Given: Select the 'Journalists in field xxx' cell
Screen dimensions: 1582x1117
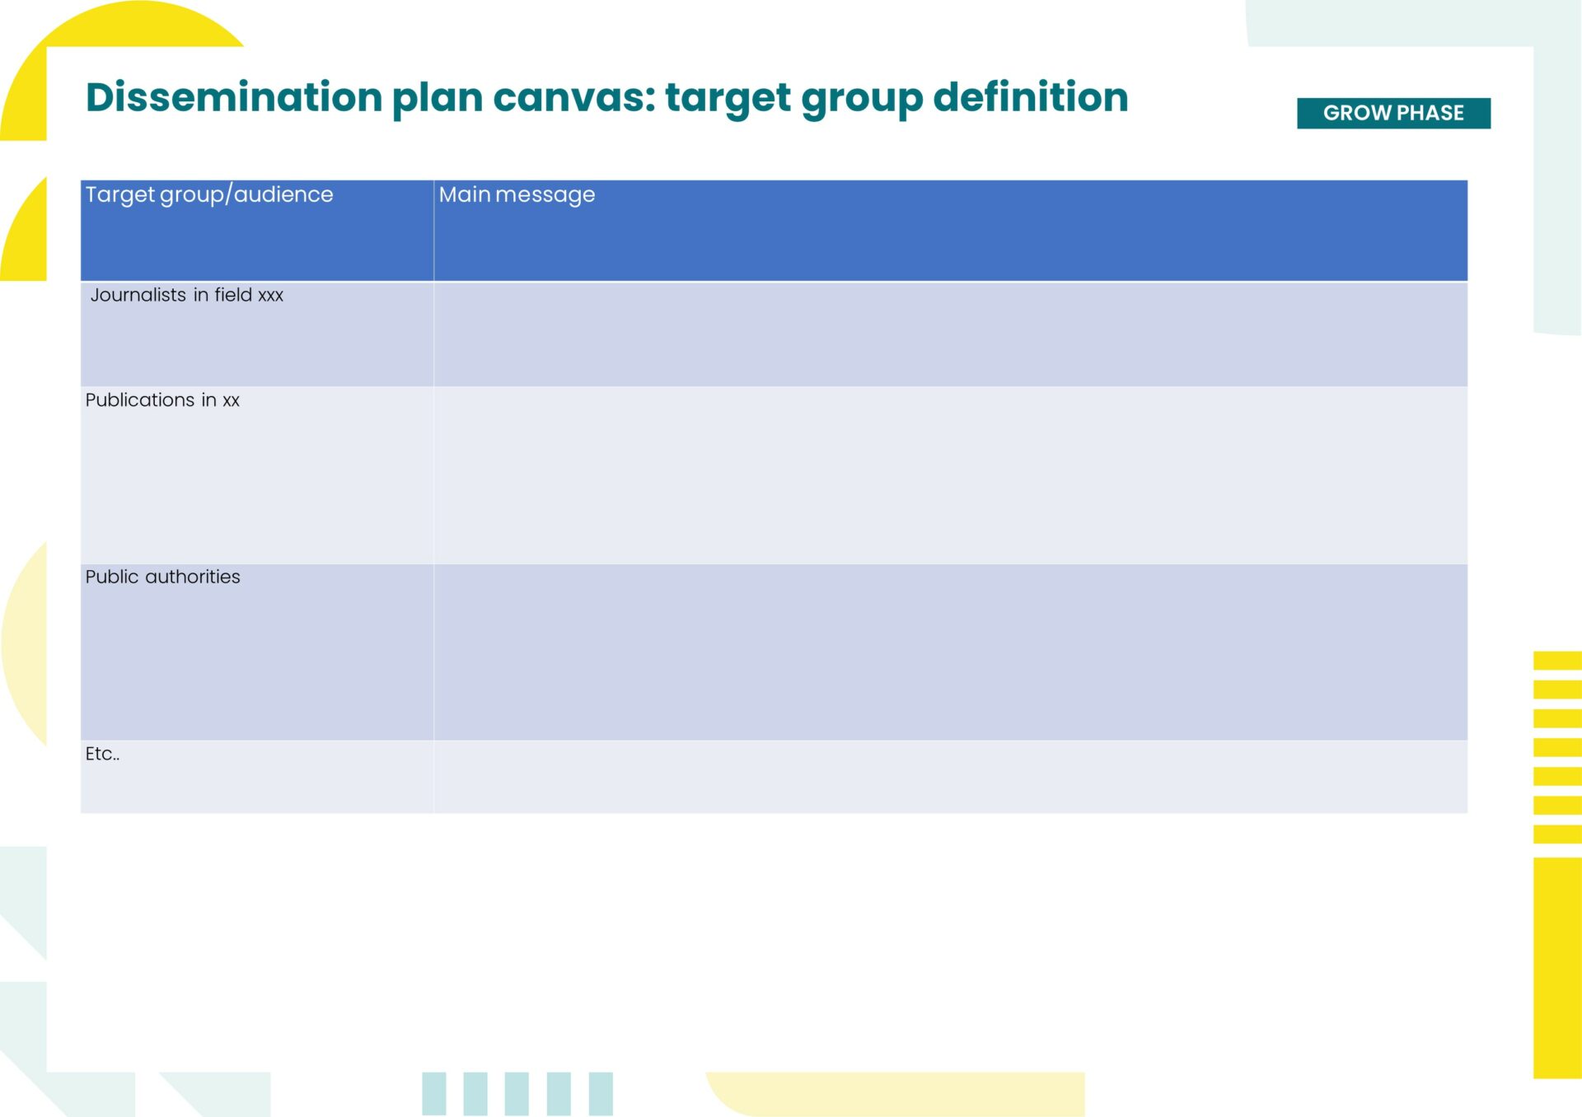Looking at the screenshot, I should point(257,334).
